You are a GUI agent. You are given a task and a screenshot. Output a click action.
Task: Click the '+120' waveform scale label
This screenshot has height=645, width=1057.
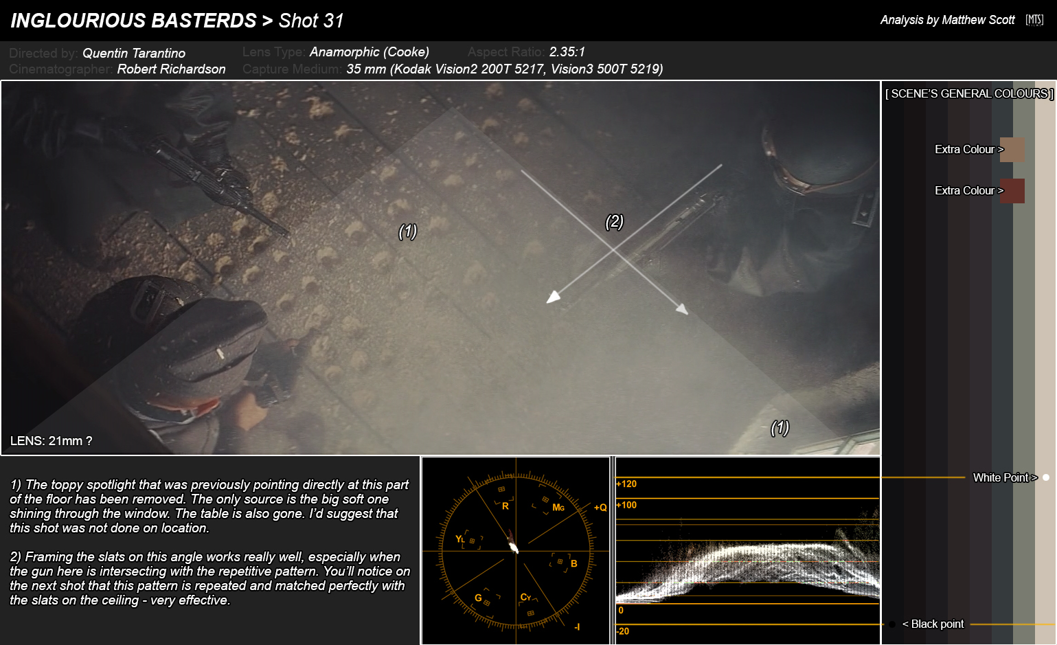click(626, 484)
